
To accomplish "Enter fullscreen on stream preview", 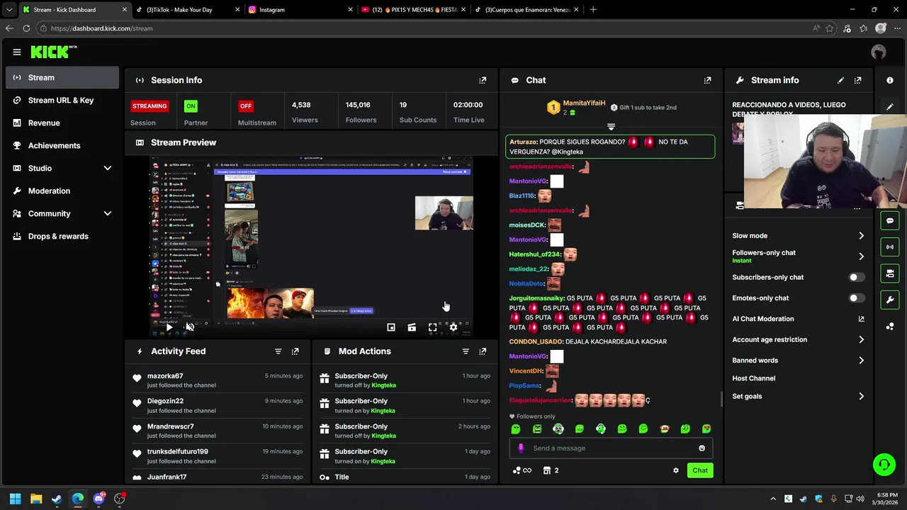I will tap(432, 327).
